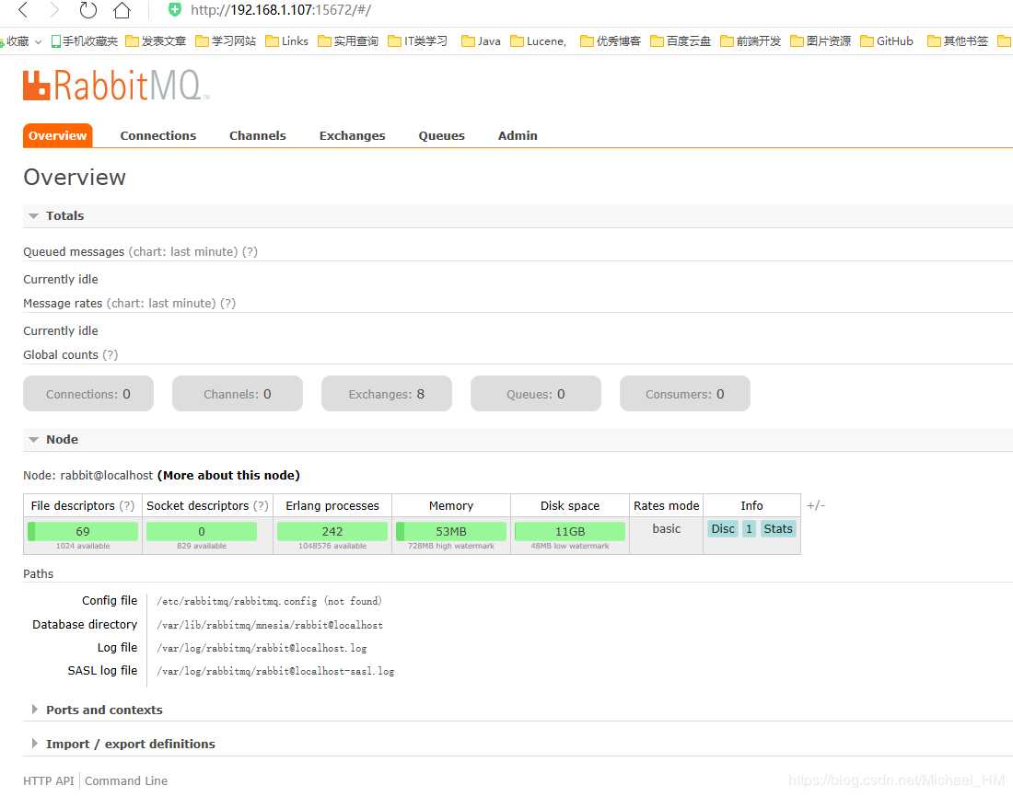Click the database directory path text
This screenshot has height=797, width=1013.
270,625
